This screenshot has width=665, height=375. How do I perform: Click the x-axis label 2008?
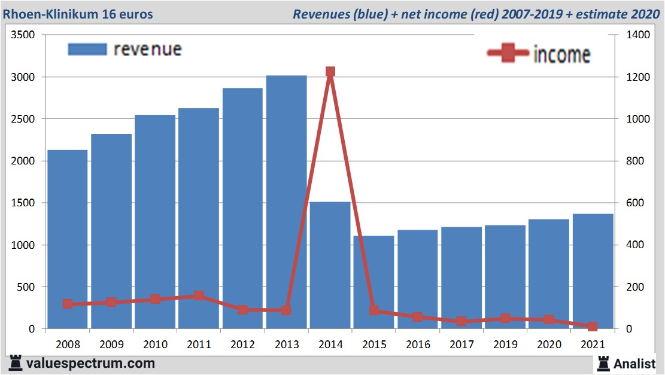click(x=68, y=344)
